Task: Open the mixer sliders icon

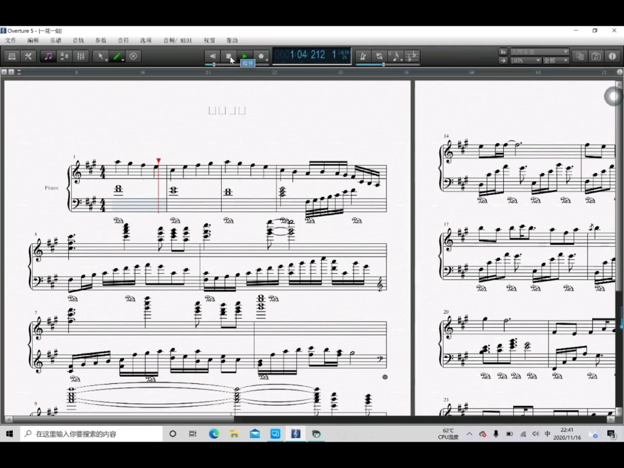Action: pyautogui.click(x=81, y=56)
